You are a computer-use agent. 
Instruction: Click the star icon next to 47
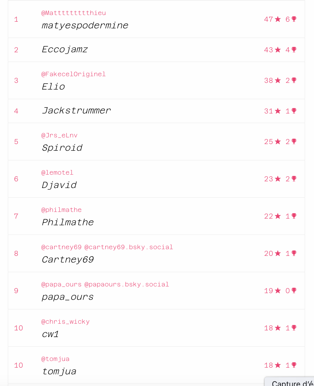click(x=278, y=19)
